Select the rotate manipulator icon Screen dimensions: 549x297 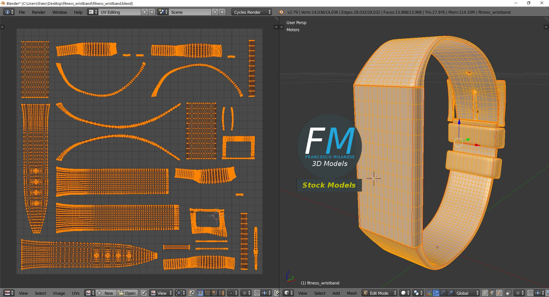[443, 293]
